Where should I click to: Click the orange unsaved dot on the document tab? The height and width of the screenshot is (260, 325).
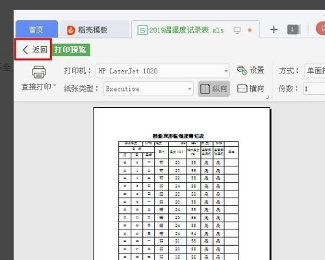point(250,30)
